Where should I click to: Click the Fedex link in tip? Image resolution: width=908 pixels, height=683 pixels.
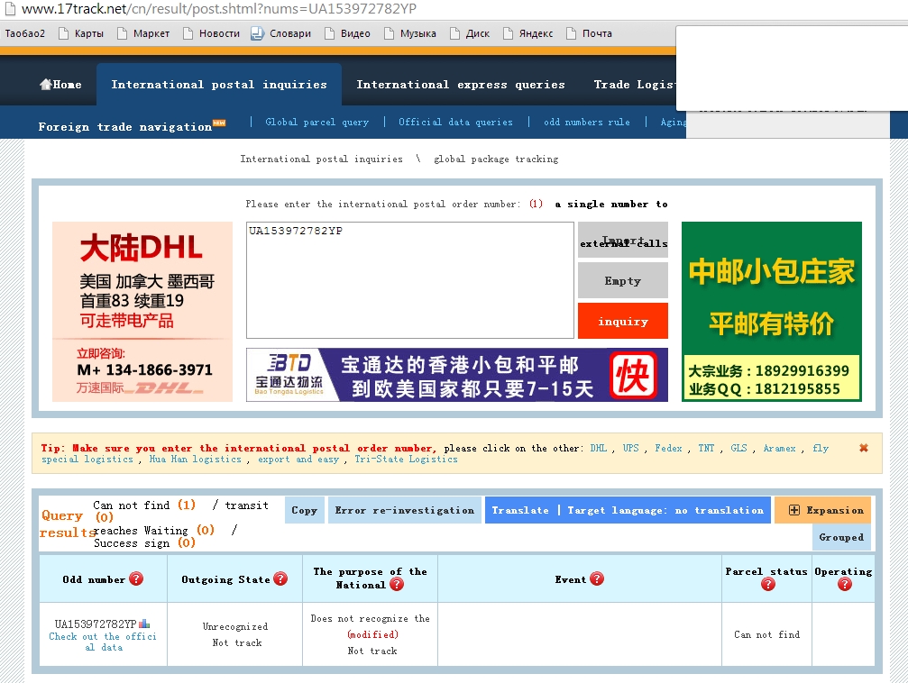coord(668,448)
